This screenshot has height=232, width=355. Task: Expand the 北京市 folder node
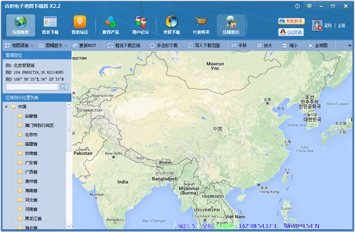click(x=12, y=134)
